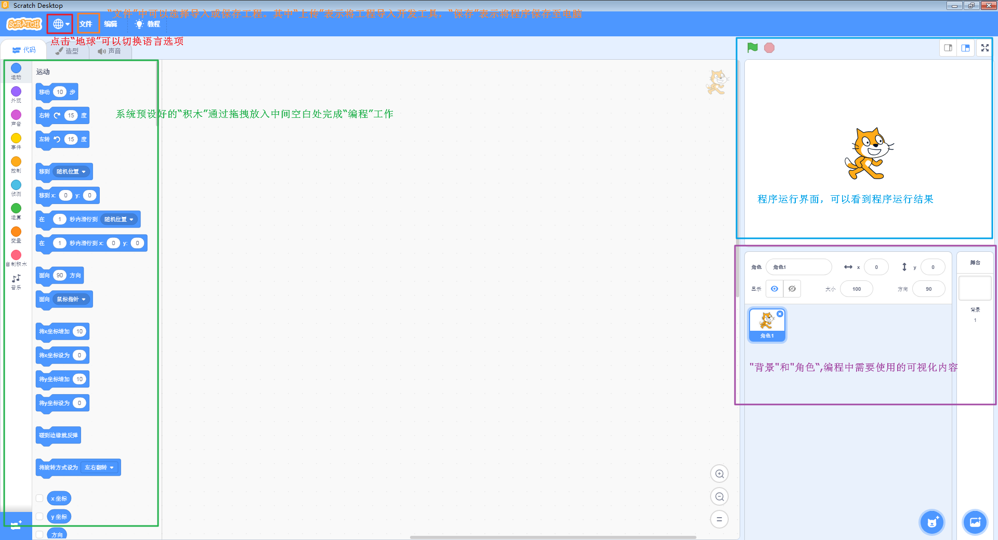The image size is (998, 540).
Task: Toggle the y 坐标 reporter checkbox
Action: click(x=40, y=517)
